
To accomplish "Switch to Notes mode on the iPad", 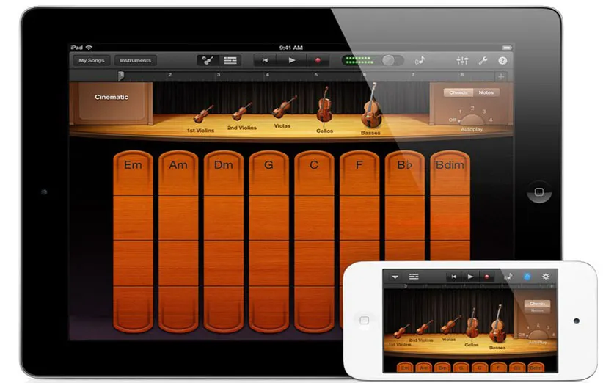I will pos(486,92).
